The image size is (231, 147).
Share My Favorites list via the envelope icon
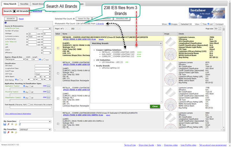pyautogui.click(x=16, y=132)
